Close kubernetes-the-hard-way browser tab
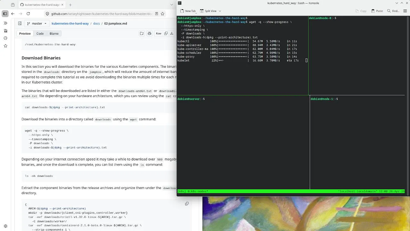The width and height of the screenshot is (410, 231). point(62,5)
